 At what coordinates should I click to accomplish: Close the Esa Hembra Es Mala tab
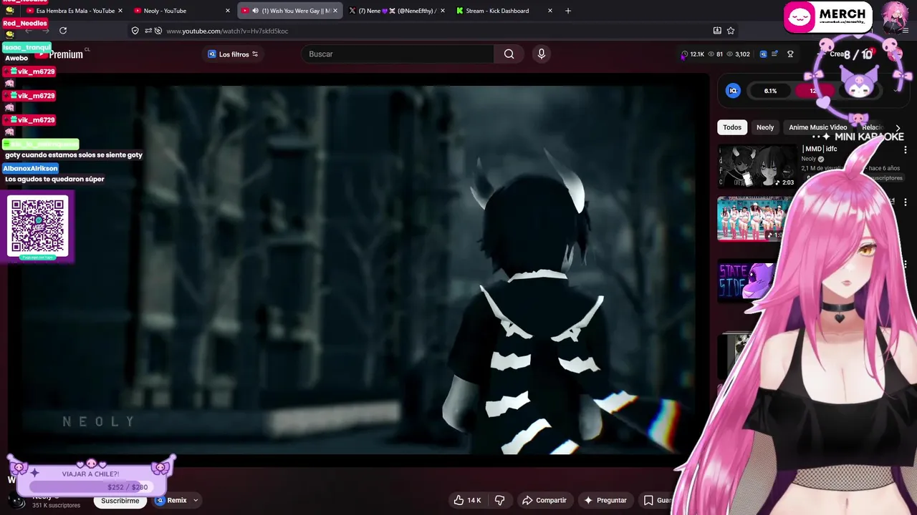point(120,11)
